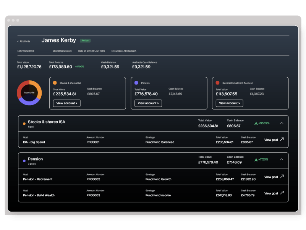The image size is (306, 230).
Task: Click account number PF00001
Action: (x=93, y=142)
